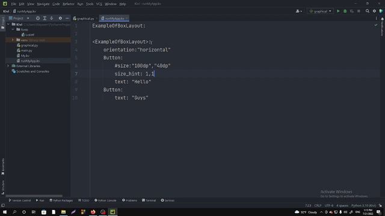This screenshot has height=216, width=385.
Task: Open Problems tool window
Action: (130, 200)
